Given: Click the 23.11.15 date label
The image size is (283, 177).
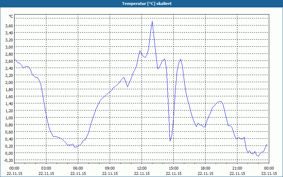Looking at the screenshot, I should (x=269, y=173).
